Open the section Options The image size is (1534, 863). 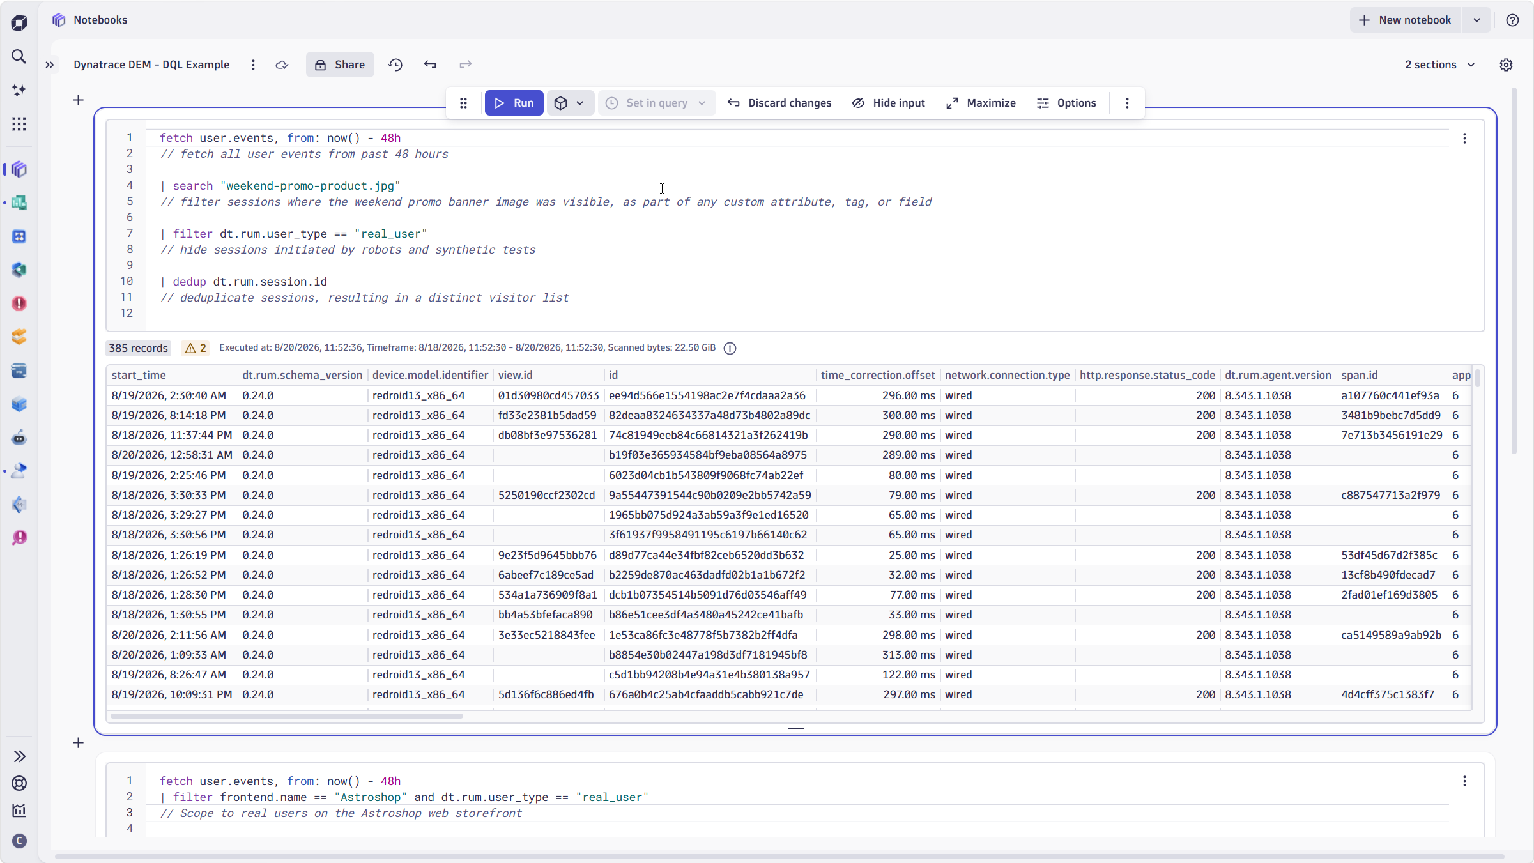point(1066,103)
